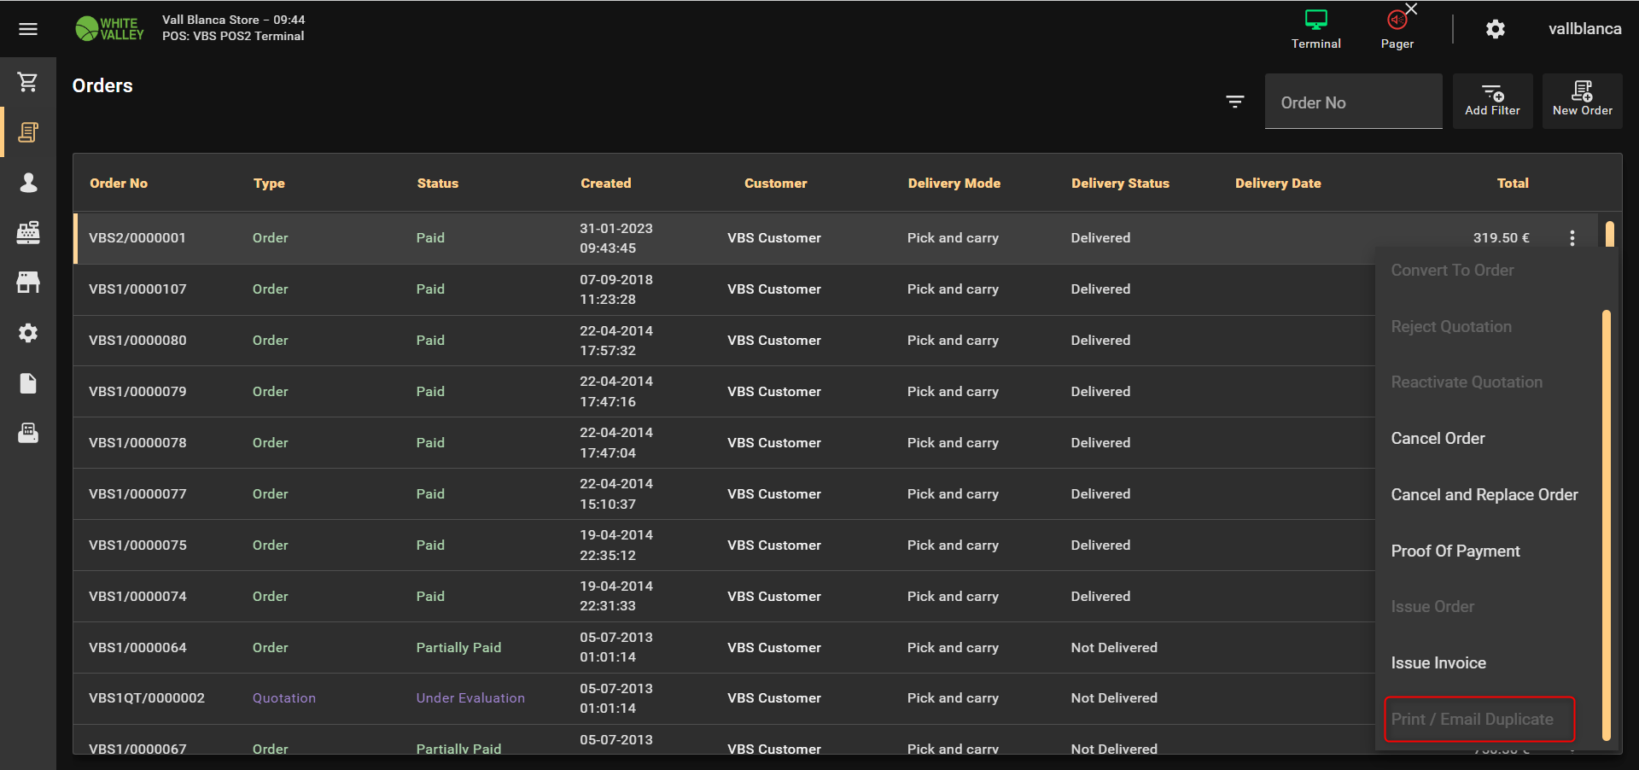The image size is (1639, 770).
Task: Choose Cancel and Replace Order option
Action: (x=1484, y=495)
